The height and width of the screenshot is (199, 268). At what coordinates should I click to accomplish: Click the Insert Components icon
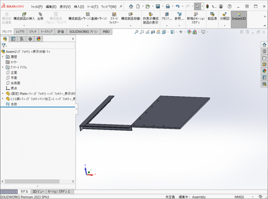click(x=24, y=15)
